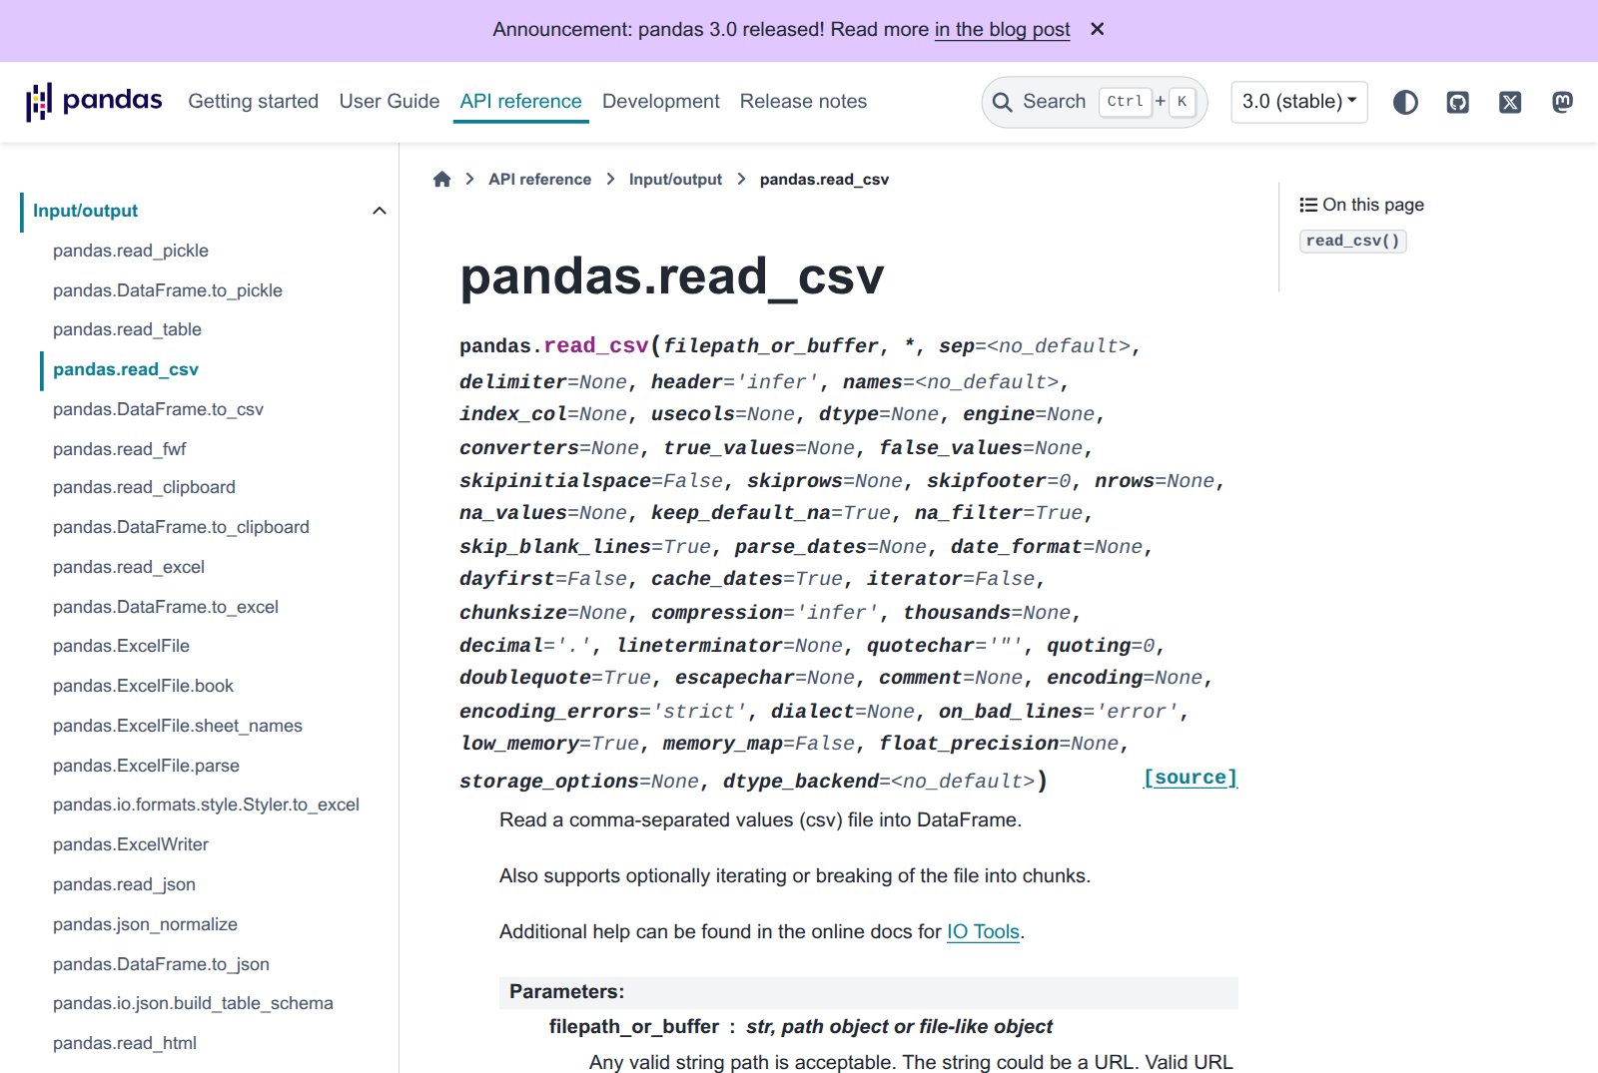Open the Input/output sidebar heading
Screen dimensions: 1598x1073
tap(85, 211)
